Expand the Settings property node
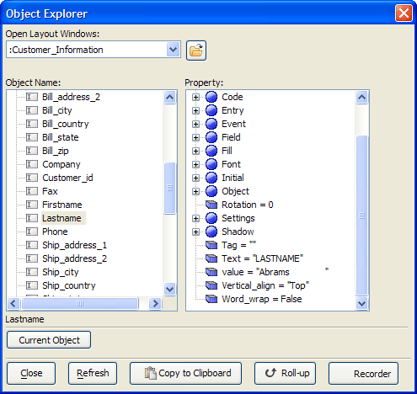This screenshot has width=417, height=394. click(195, 218)
